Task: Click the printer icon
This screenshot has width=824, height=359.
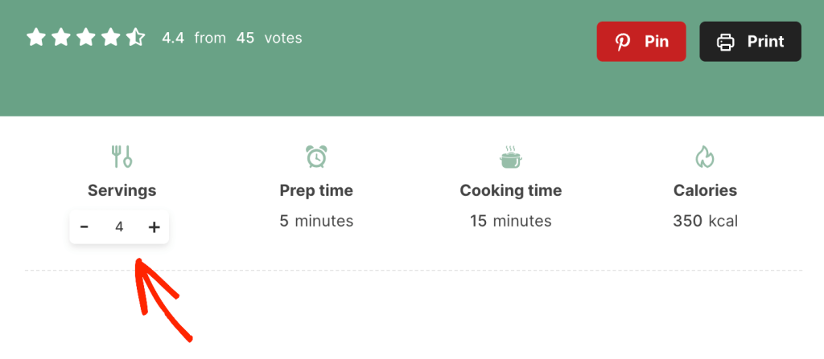Action: tap(726, 42)
